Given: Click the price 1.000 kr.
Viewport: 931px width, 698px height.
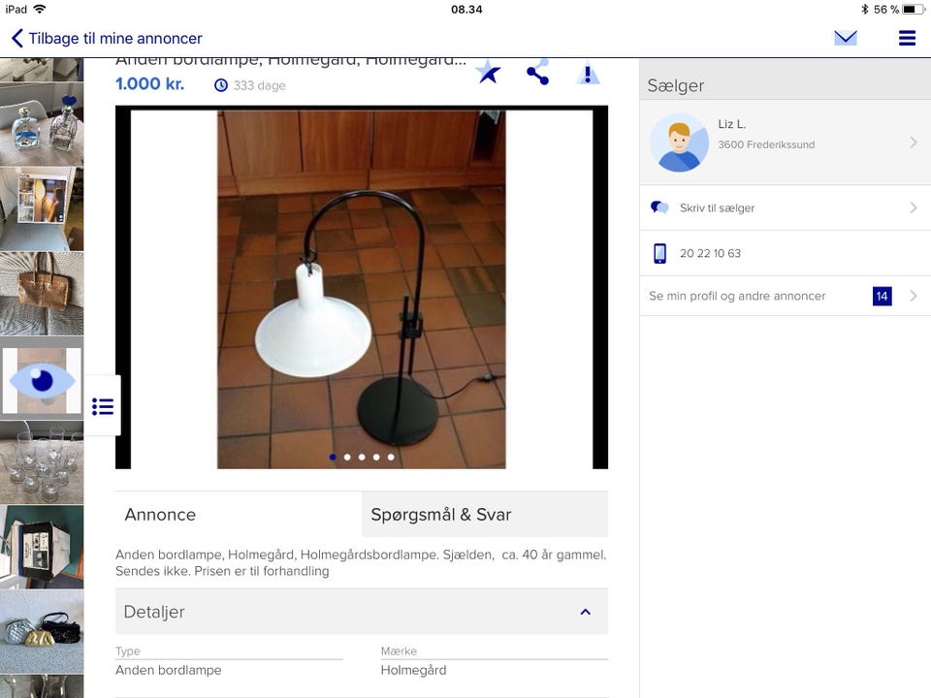Looking at the screenshot, I should coord(149,83).
